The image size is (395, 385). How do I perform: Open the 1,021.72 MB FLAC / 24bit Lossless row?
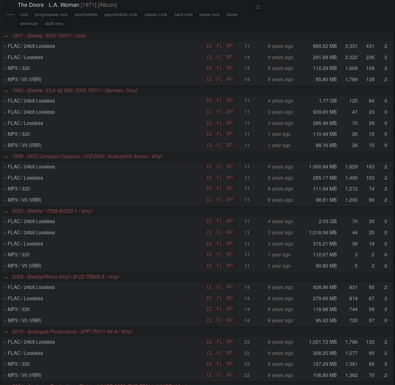coord(31,342)
